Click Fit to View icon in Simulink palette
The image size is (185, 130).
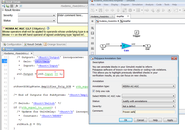(x=92, y=33)
